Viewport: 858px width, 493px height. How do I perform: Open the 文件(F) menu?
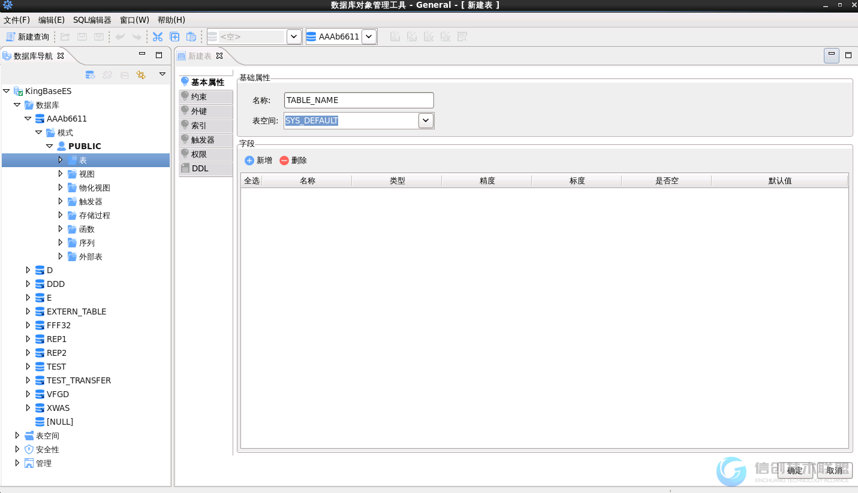(x=17, y=20)
